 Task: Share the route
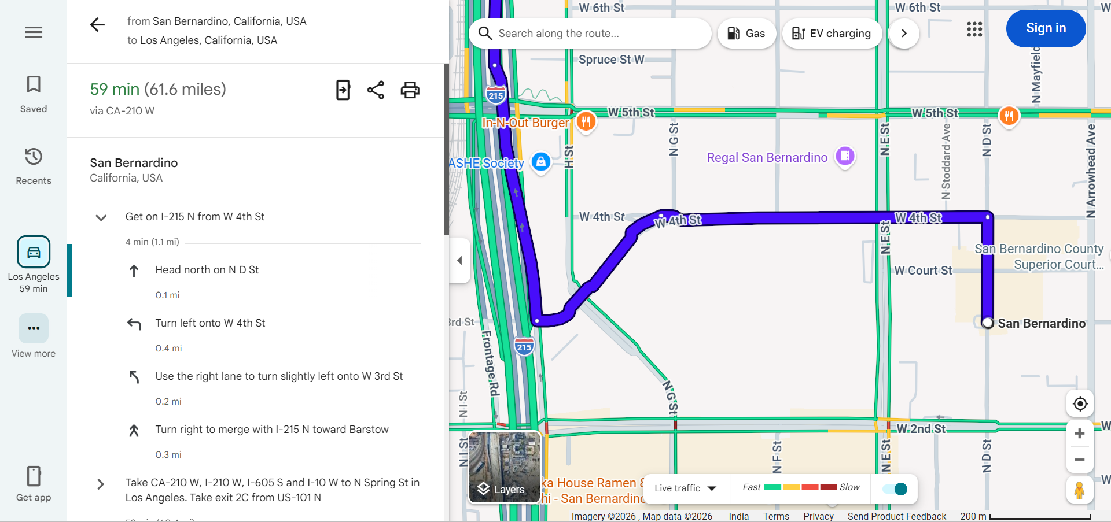pyautogui.click(x=376, y=90)
